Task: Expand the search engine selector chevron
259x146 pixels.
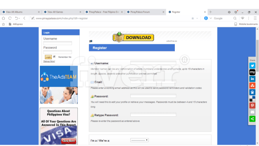Action: [x=211, y=18]
